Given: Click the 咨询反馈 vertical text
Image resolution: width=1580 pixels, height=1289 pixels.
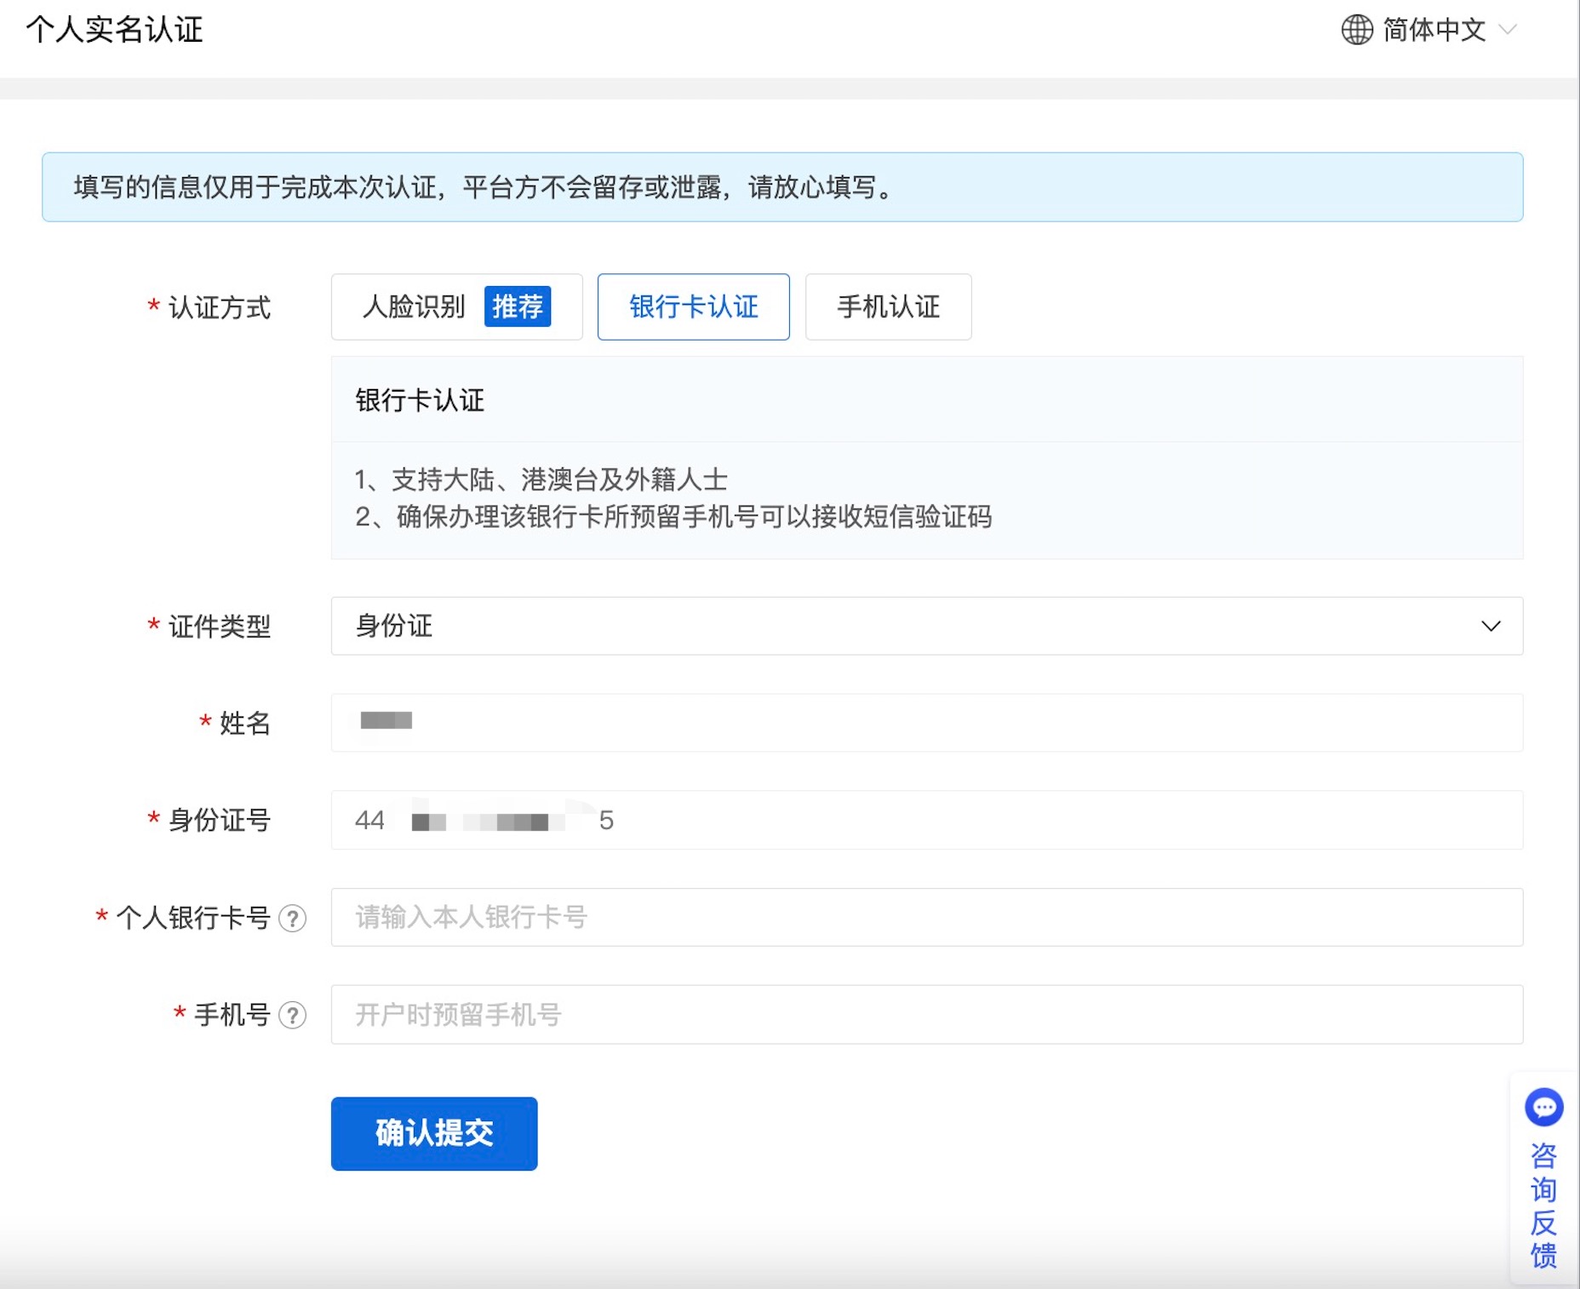Looking at the screenshot, I should (1543, 1205).
